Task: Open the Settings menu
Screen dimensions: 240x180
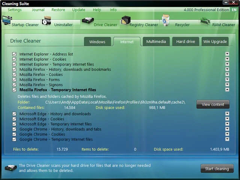Action: (x=15, y=10)
